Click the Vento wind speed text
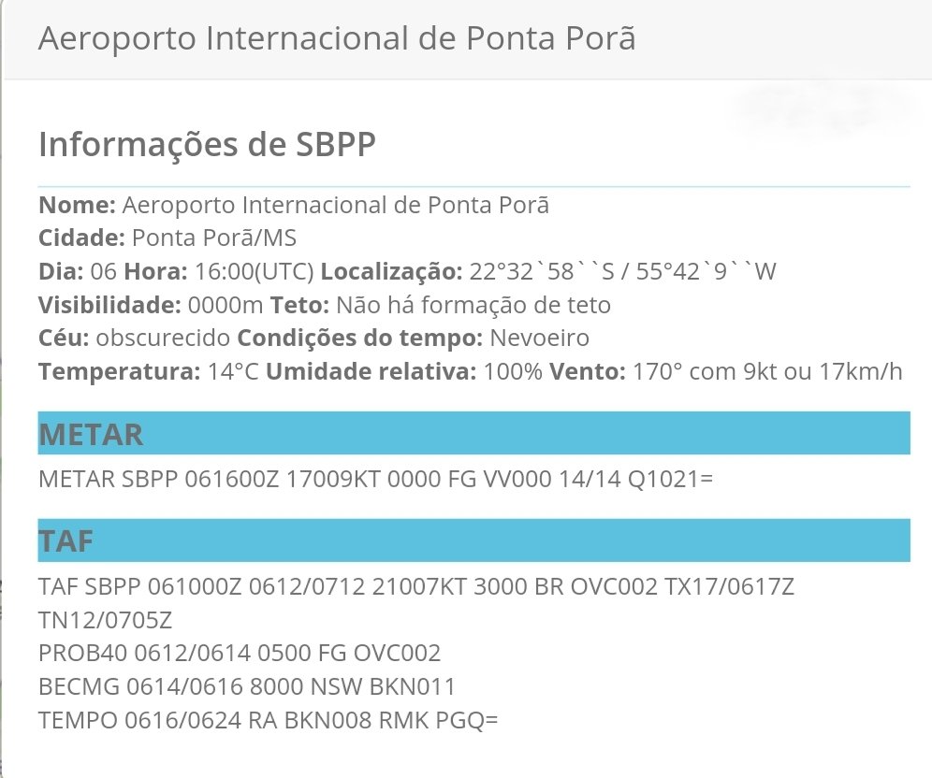This screenshot has width=932, height=778. click(x=767, y=372)
